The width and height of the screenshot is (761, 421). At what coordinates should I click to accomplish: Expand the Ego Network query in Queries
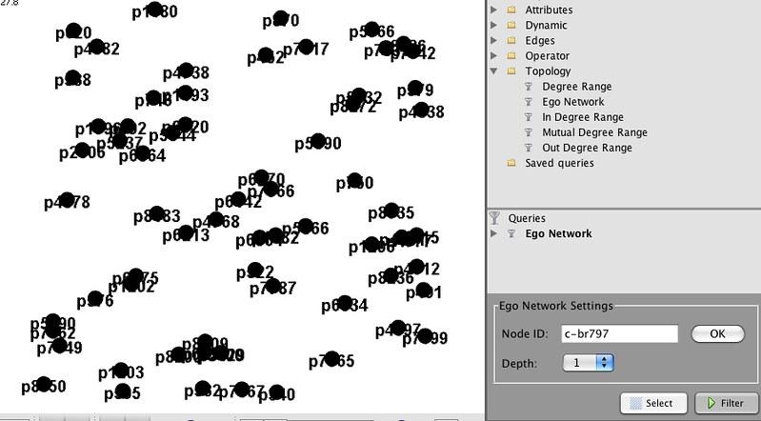(x=493, y=233)
